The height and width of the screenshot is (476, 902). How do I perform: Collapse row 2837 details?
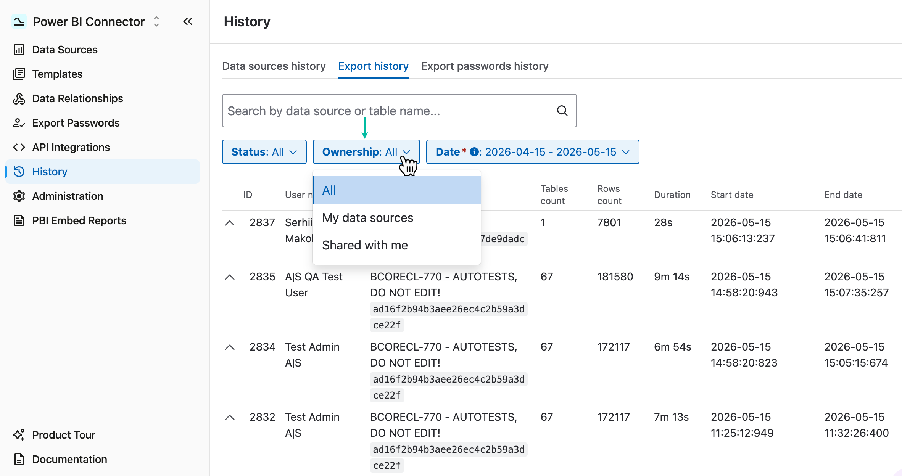[x=230, y=223]
